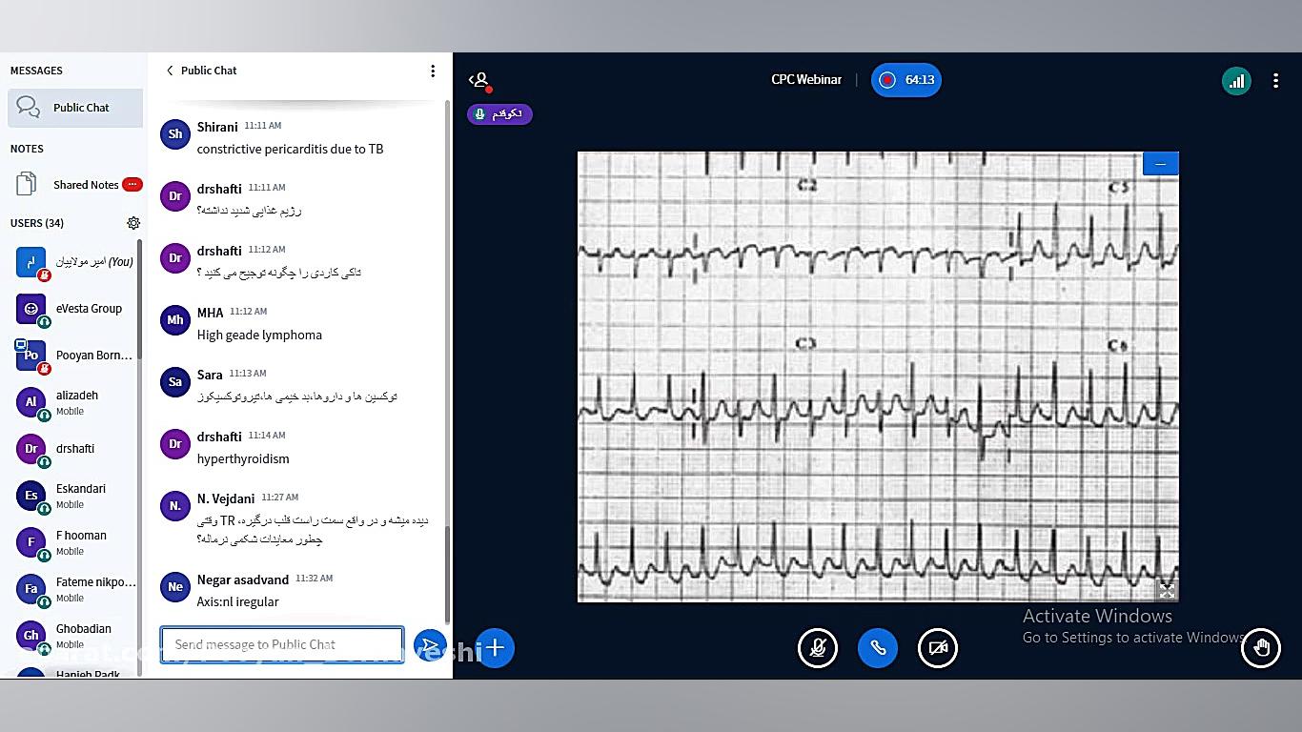Image resolution: width=1302 pixels, height=732 pixels.
Task: Click the message 'High geade lymphoma'
Action: click(259, 335)
